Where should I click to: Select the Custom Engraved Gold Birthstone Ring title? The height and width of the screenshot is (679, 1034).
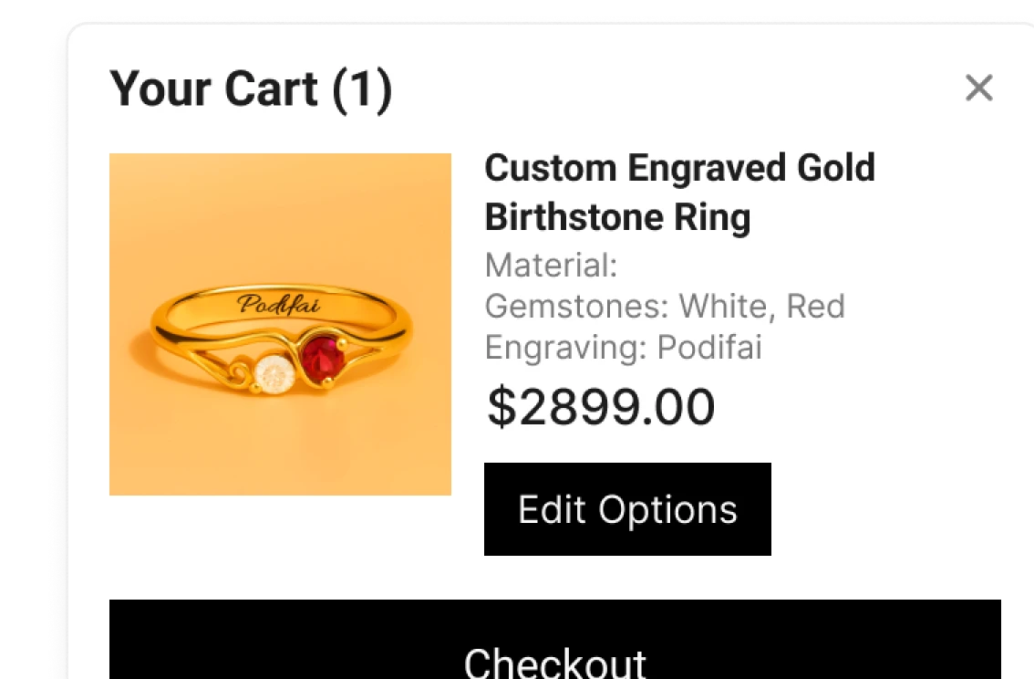pyautogui.click(x=680, y=192)
